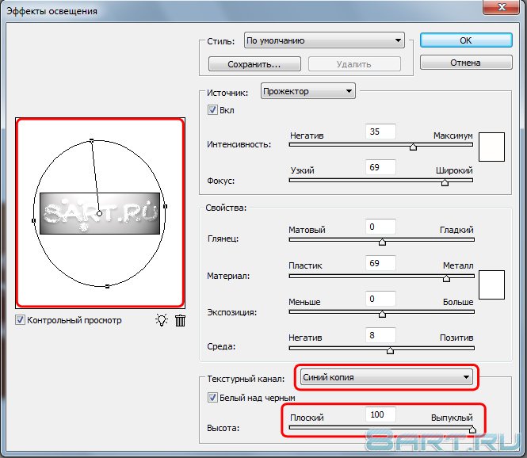Click the Широкий label
Viewport: 527px width, 458px height.
tap(454, 170)
